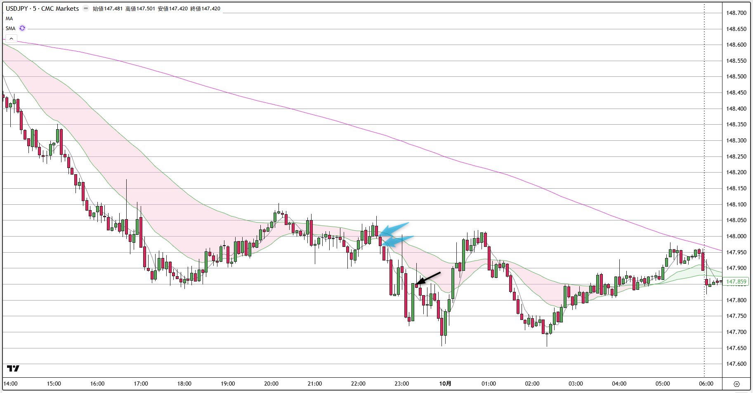Open chart settings hexagon gear icon
This screenshot has height=393, width=753.
pos(736,384)
